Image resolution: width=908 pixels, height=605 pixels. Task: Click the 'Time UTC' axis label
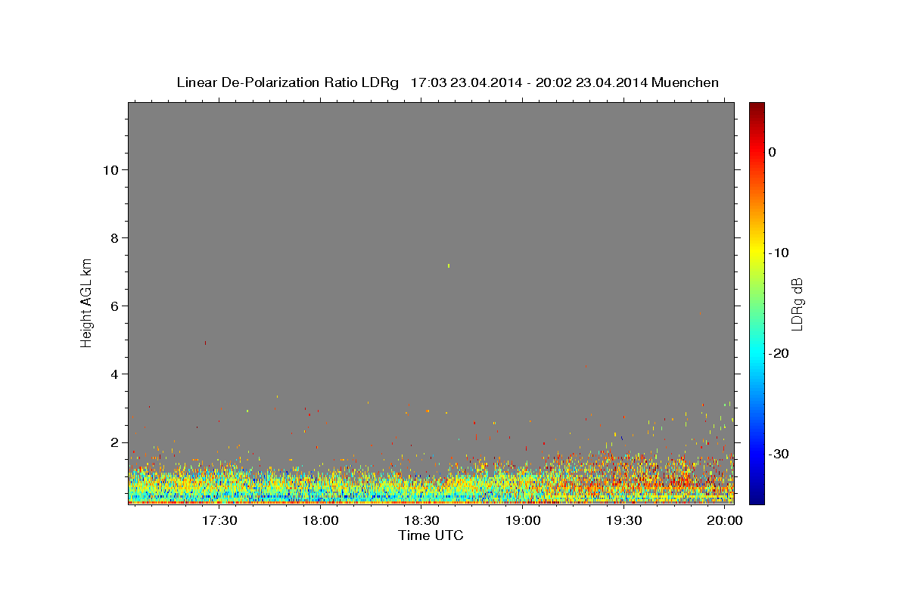tap(431, 535)
